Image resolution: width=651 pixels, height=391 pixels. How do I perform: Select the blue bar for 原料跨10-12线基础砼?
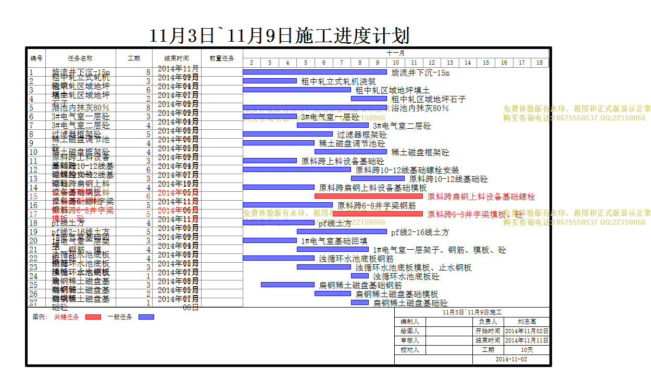[x=378, y=178]
